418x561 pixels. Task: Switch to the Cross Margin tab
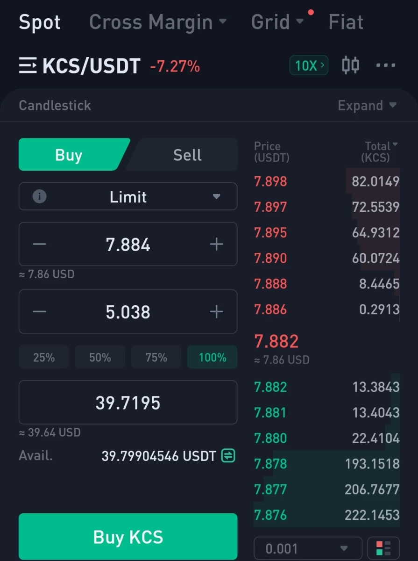158,22
